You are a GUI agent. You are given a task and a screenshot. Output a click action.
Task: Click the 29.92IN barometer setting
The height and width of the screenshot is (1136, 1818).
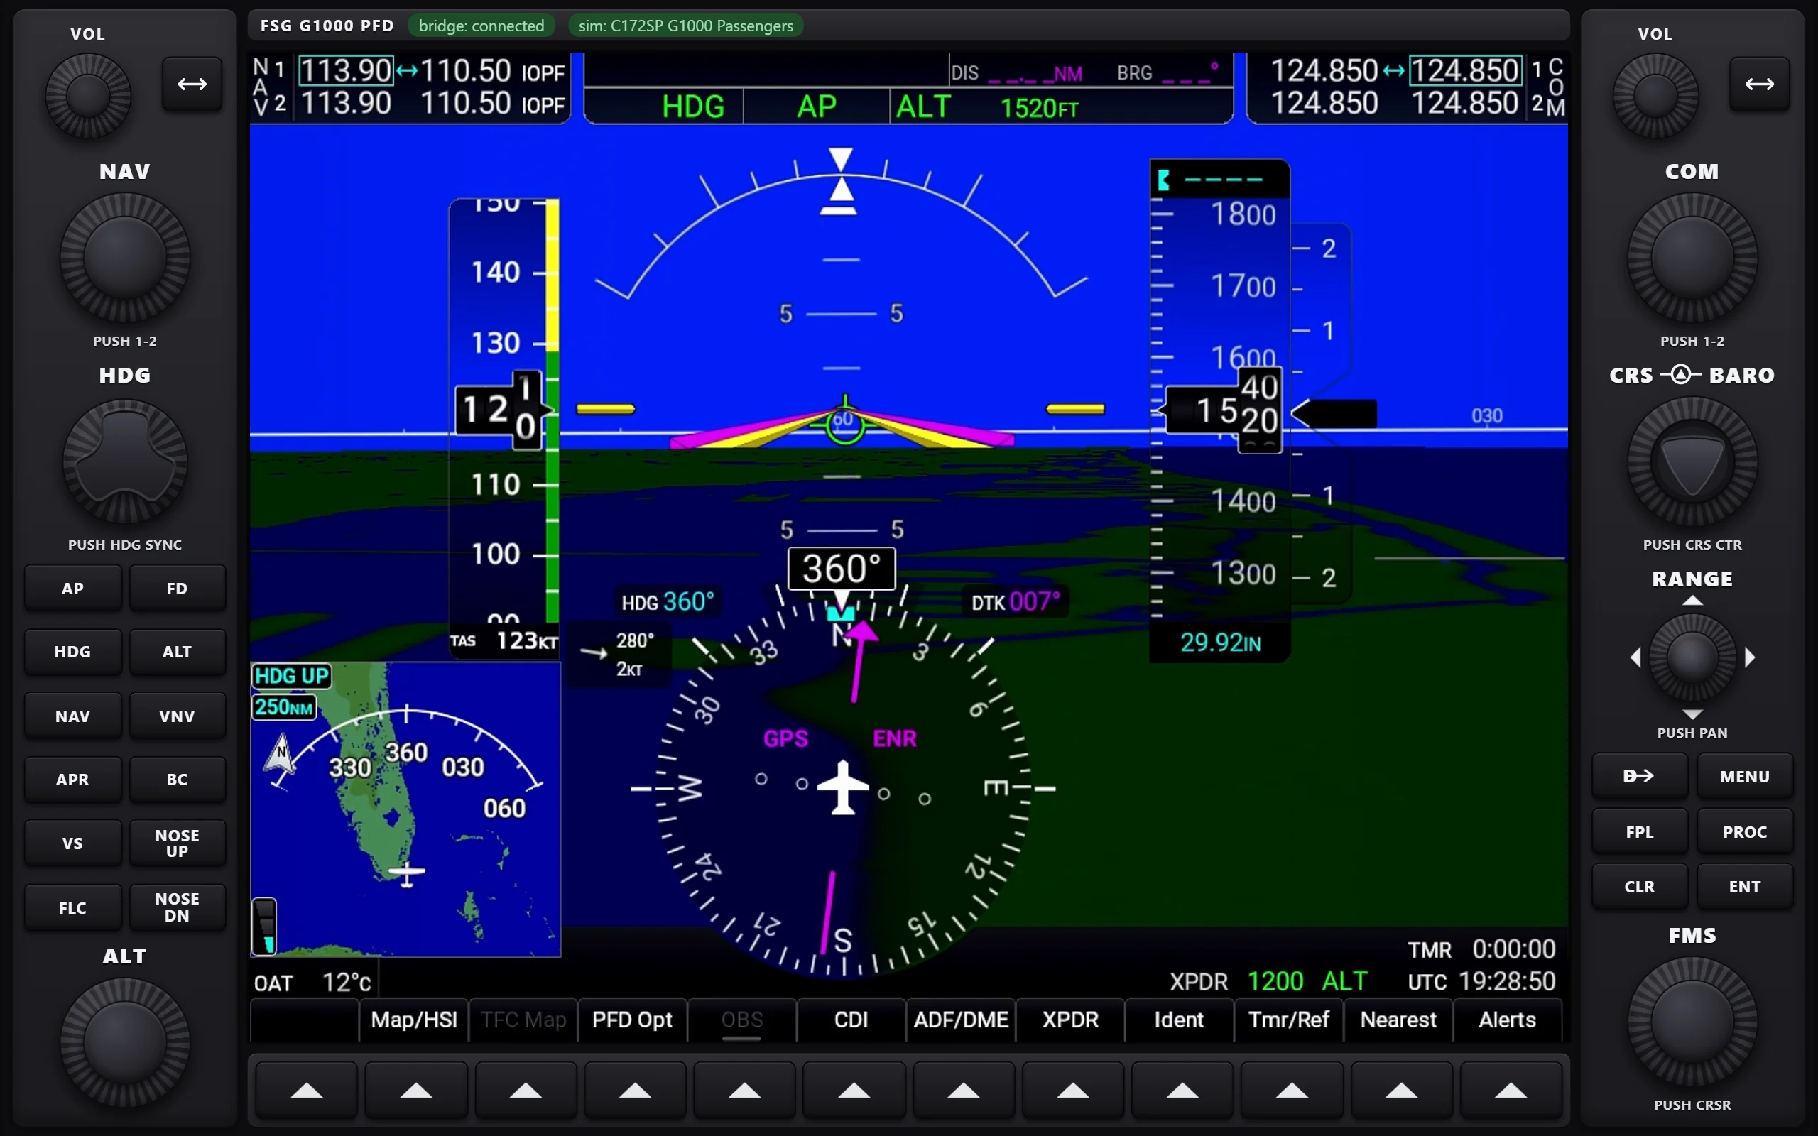(1220, 643)
